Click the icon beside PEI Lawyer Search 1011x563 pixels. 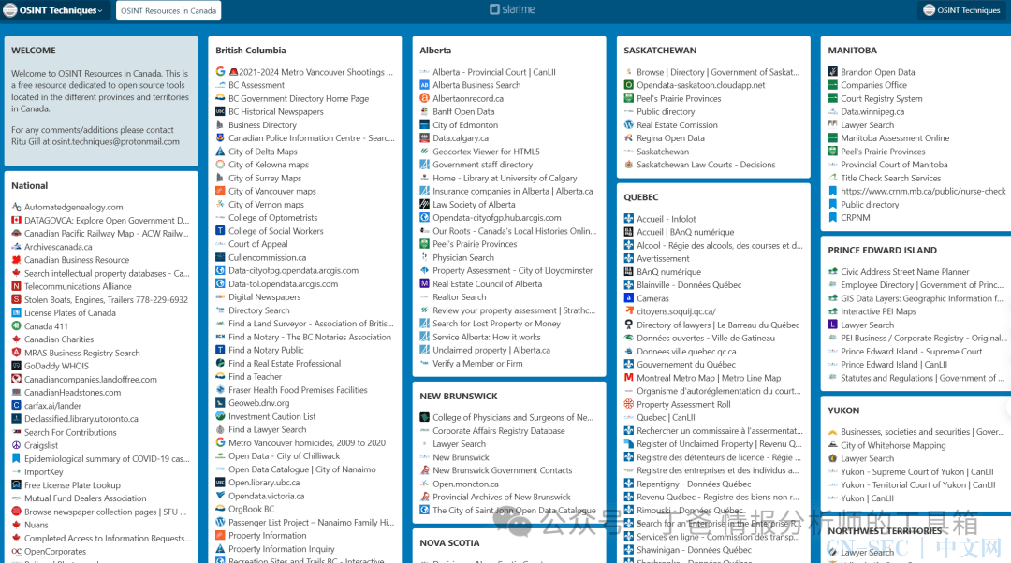832,325
